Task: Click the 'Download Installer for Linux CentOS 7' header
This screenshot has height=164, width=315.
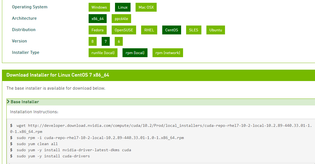Action: point(58,75)
